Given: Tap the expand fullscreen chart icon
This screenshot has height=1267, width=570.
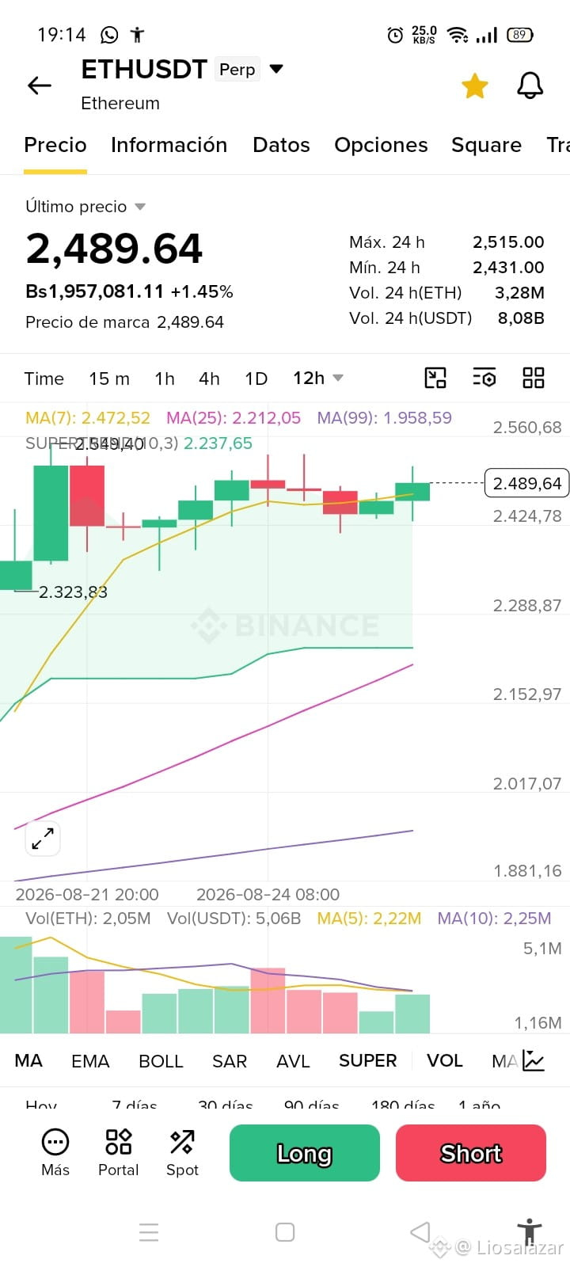Looking at the screenshot, I should pyautogui.click(x=43, y=839).
